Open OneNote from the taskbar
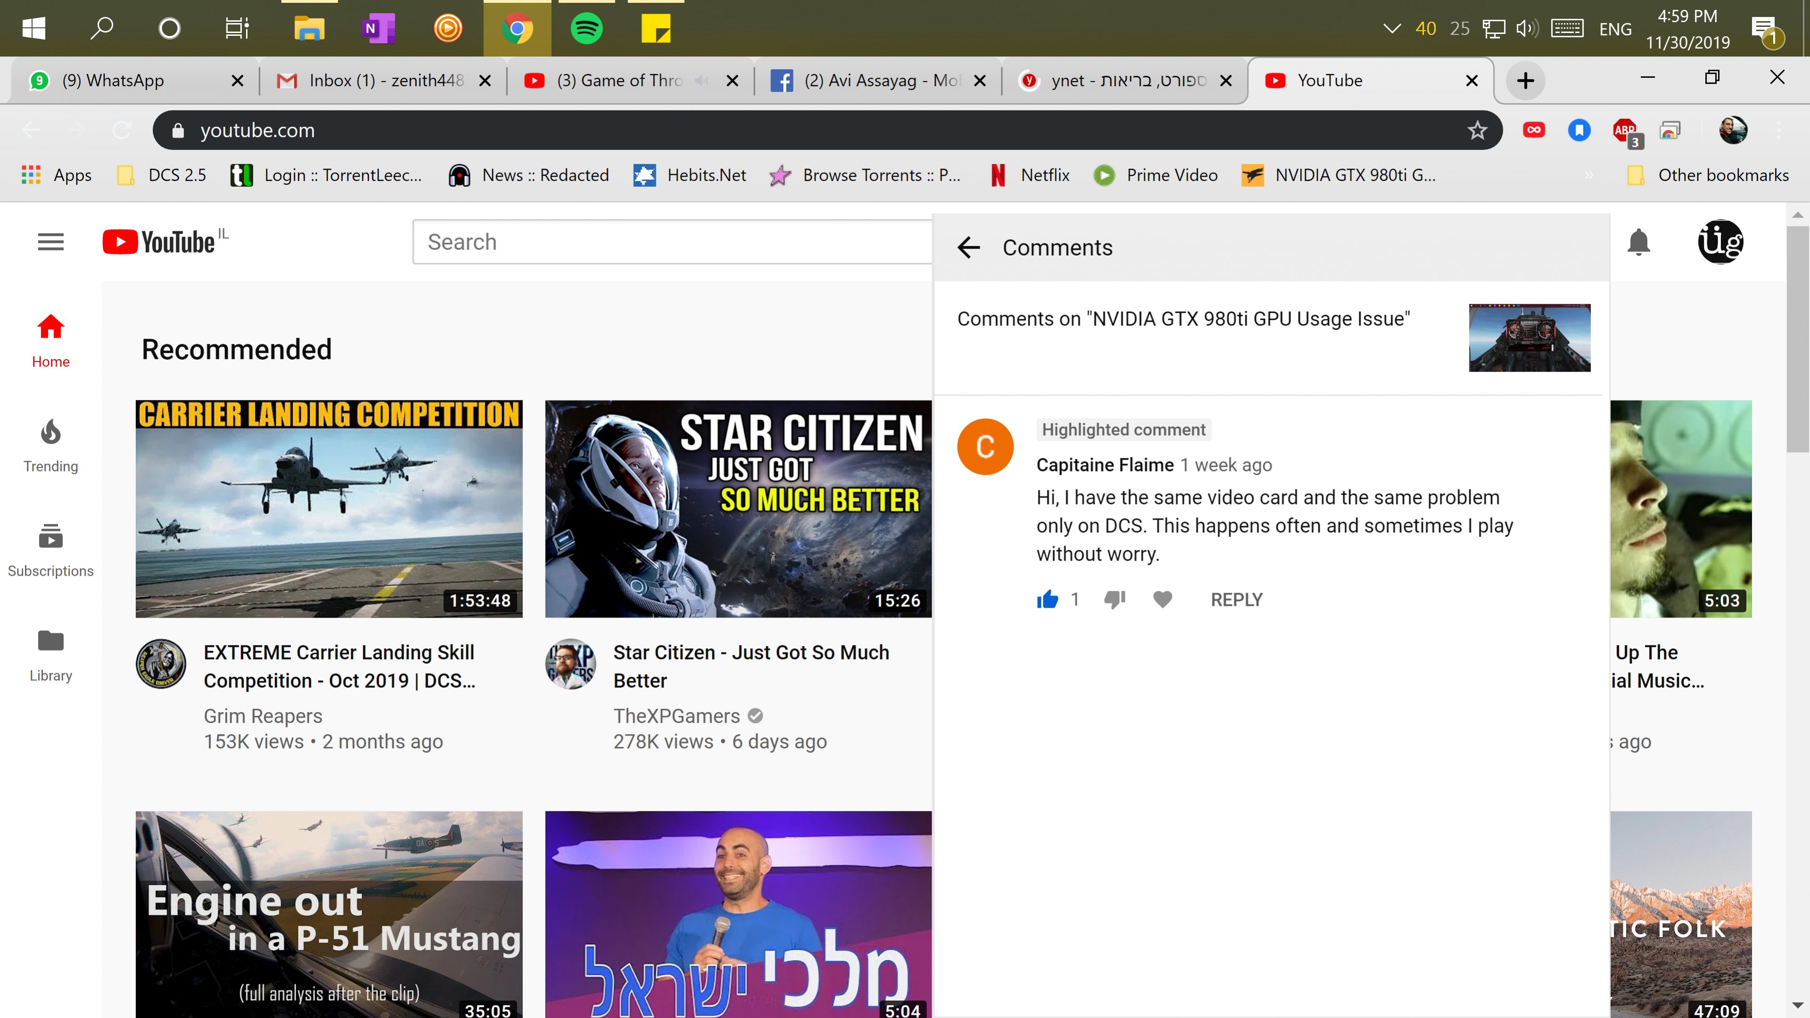This screenshot has width=1810, height=1018. click(379, 28)
